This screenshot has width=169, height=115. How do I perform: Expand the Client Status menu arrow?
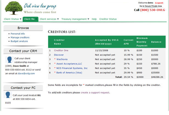[21, 19]
